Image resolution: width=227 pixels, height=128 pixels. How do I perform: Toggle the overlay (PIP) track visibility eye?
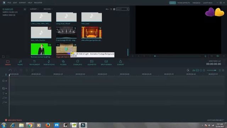point(6,89)
